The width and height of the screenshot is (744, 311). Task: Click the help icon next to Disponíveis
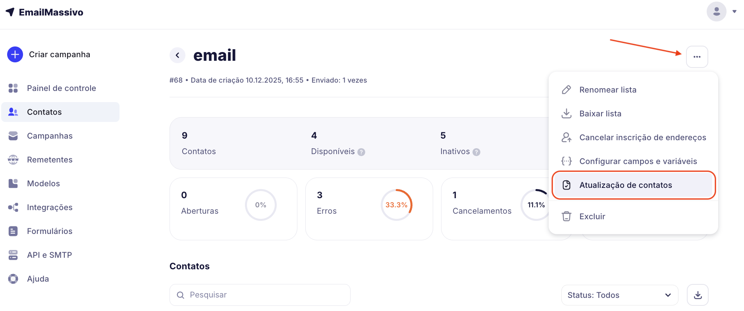361,152
